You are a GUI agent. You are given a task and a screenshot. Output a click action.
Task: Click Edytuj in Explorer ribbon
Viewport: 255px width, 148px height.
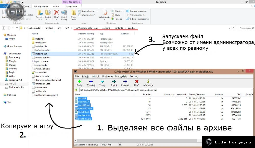coord(116,15)
